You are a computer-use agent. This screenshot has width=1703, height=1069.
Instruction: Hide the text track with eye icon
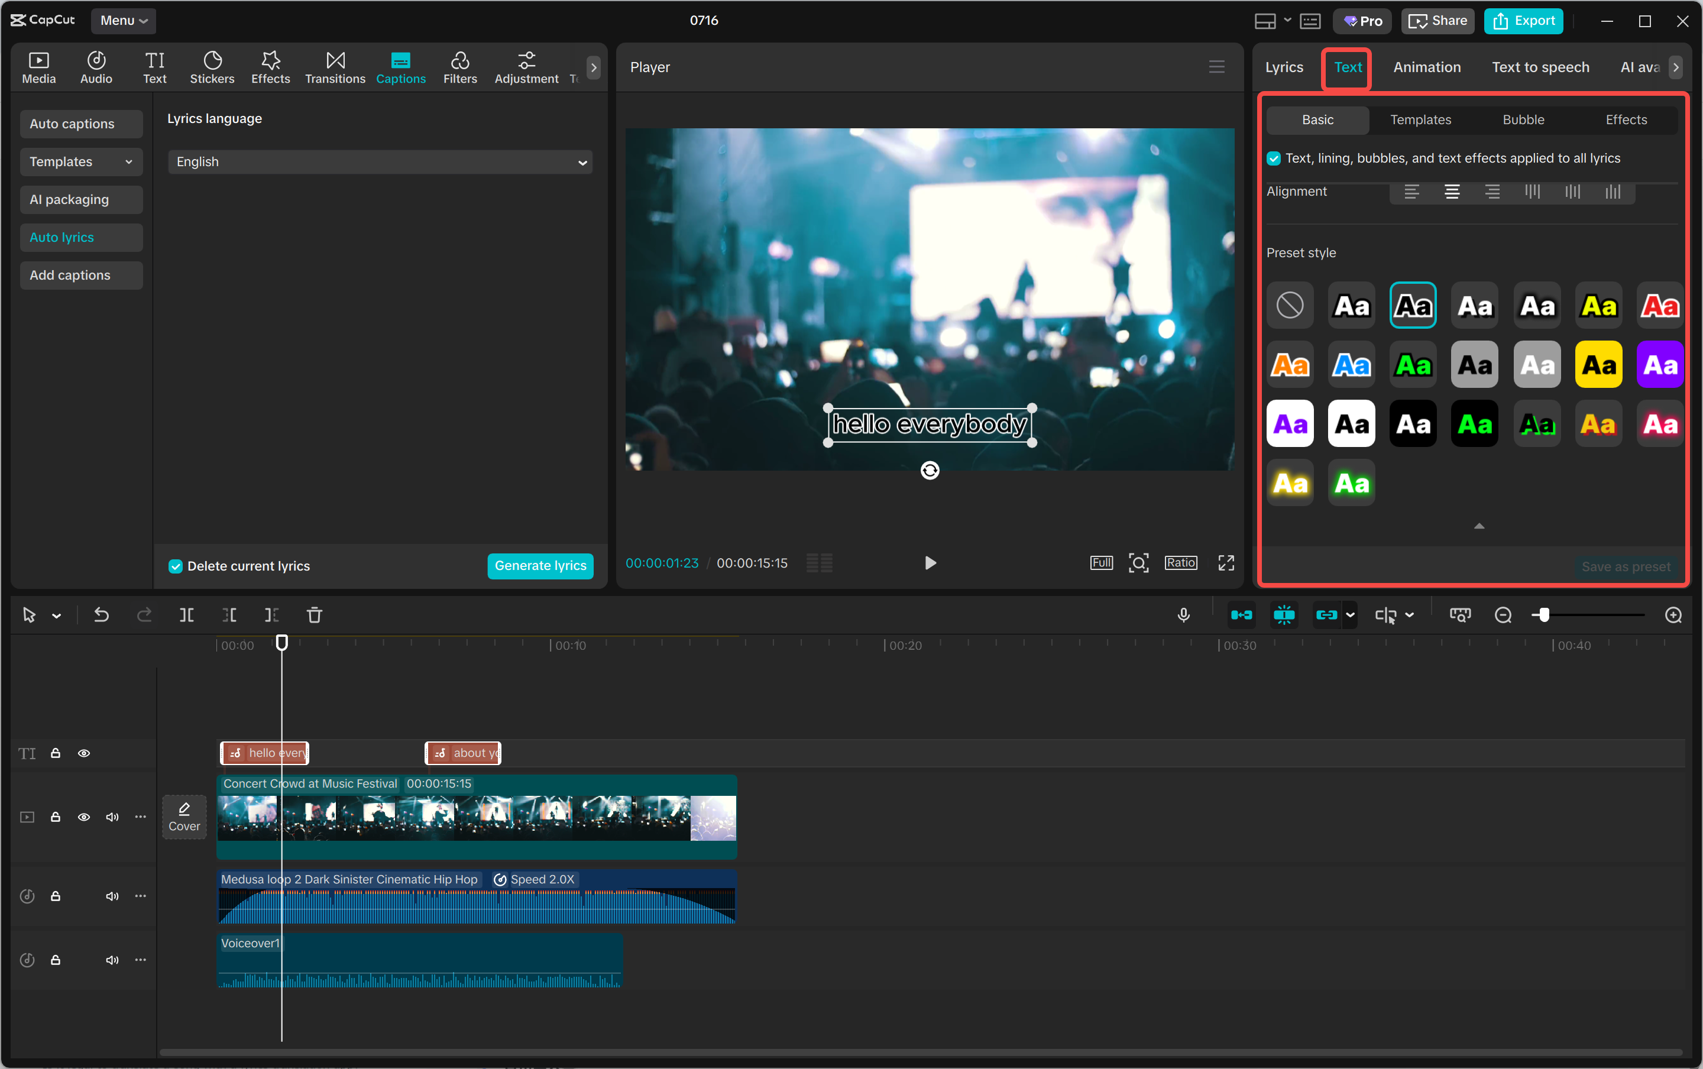point(83,753)
